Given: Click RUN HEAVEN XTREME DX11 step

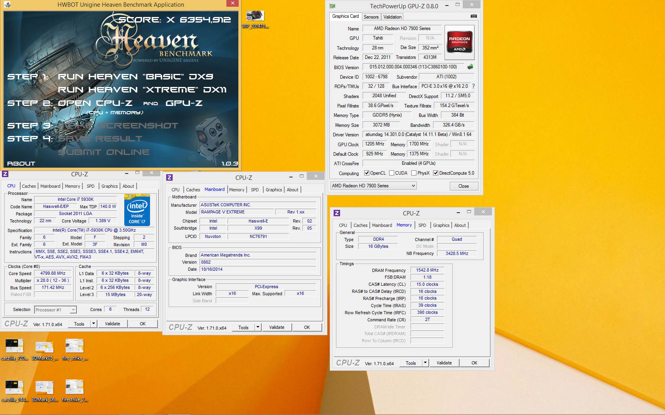Looking at the screenshot, I should [x=142, y=90].
